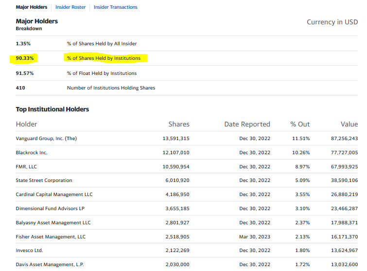Click the Mar 30, 2023 date cell
This screenshot has height=271, width=367.
pyautogui.click(x=255, y=237)
